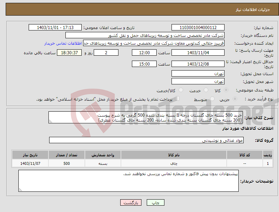The width and height of the screenshot is (279, 212).
Task: Click the delivery city field تهران
Action: click(x=198, y=82)
